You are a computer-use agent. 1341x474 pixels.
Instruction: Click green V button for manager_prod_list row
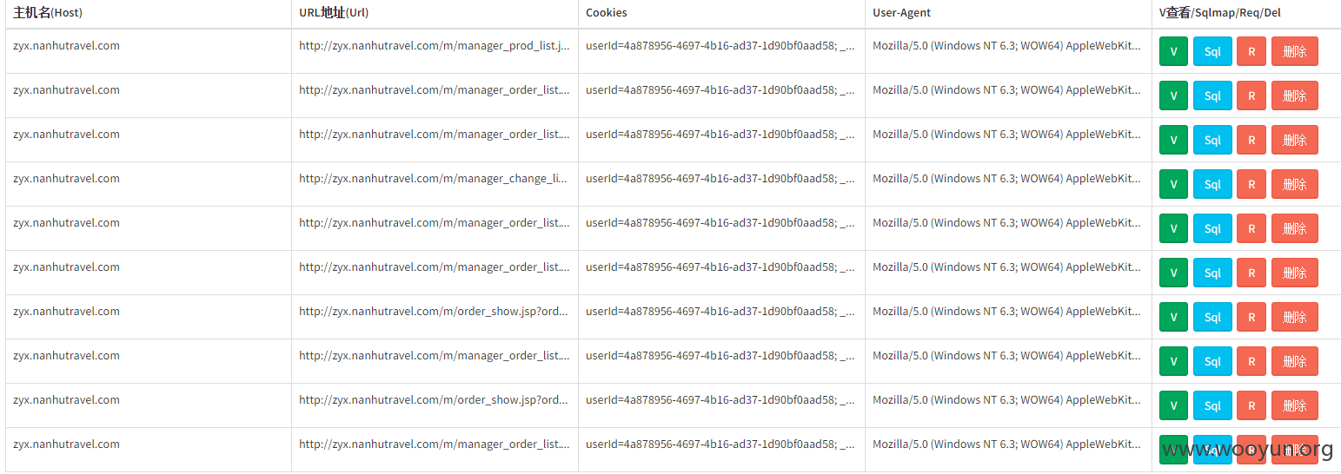(1173, 51)
